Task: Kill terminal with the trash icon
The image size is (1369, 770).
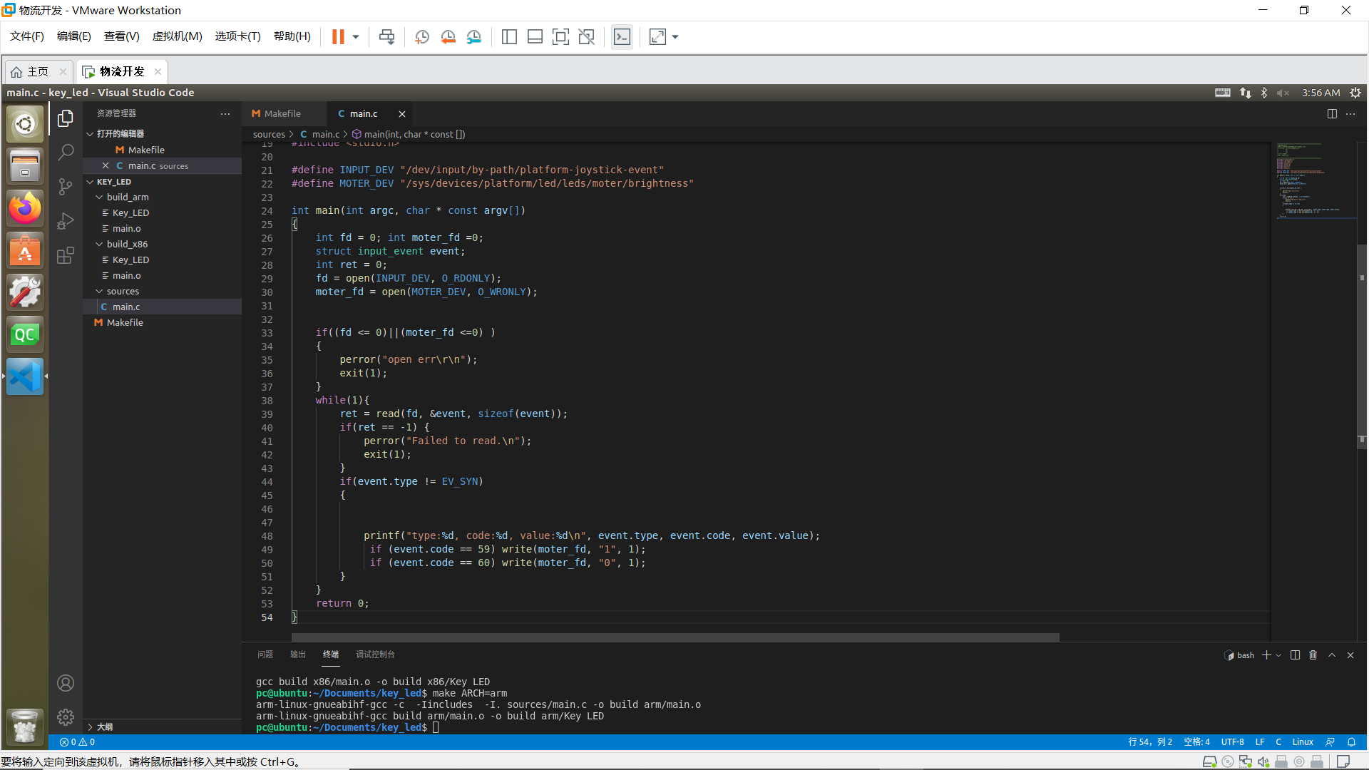Action: (x=1313, y=655)
